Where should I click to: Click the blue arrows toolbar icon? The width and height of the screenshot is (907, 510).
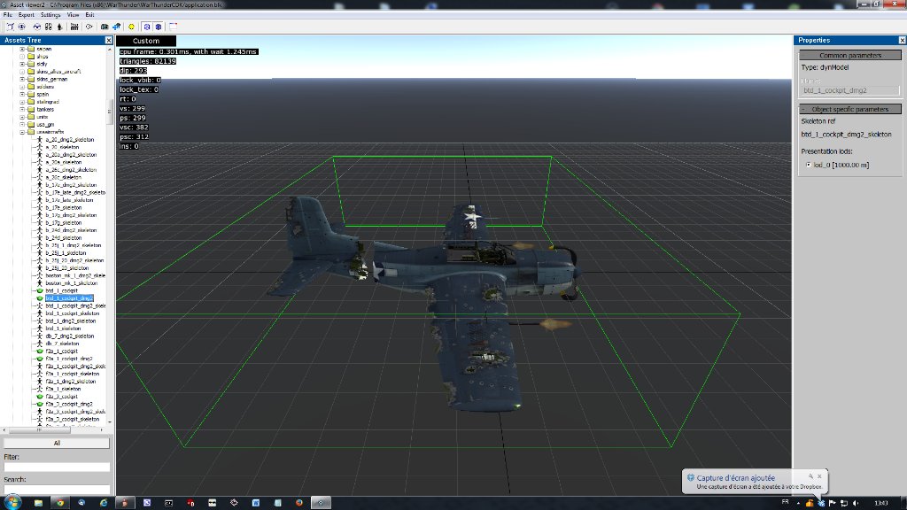tap(116, 27)
